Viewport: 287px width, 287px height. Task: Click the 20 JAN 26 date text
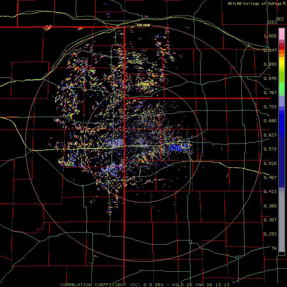point(199,285)
